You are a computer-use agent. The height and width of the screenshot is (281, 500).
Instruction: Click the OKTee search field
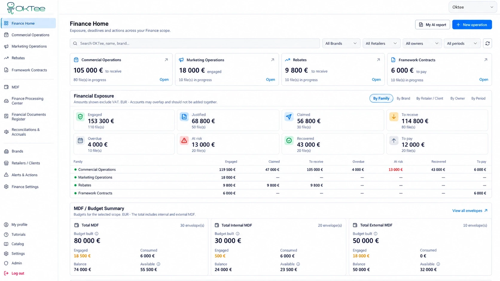tap(195, 43)
